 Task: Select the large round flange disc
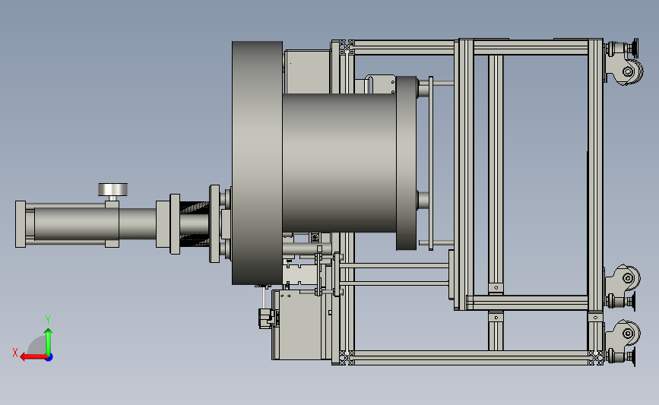click(x=257, y=163)
